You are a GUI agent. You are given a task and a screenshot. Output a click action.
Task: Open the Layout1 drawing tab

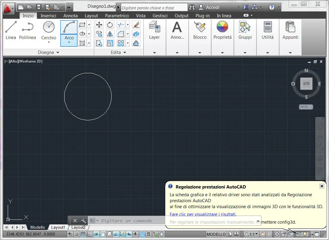(58, 227)
